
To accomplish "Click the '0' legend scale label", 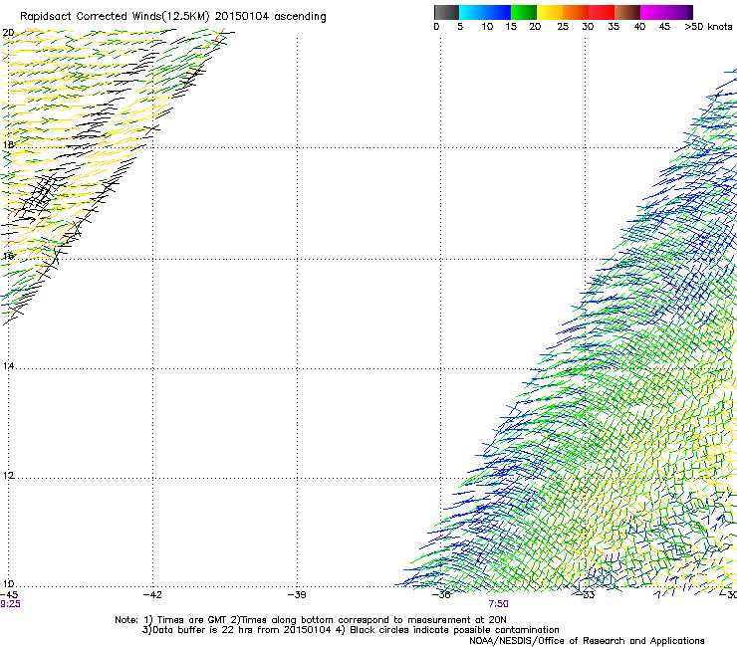I will tap(436, 27).
